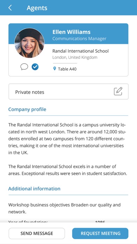Click the REQUEST MEETING button

100,233
